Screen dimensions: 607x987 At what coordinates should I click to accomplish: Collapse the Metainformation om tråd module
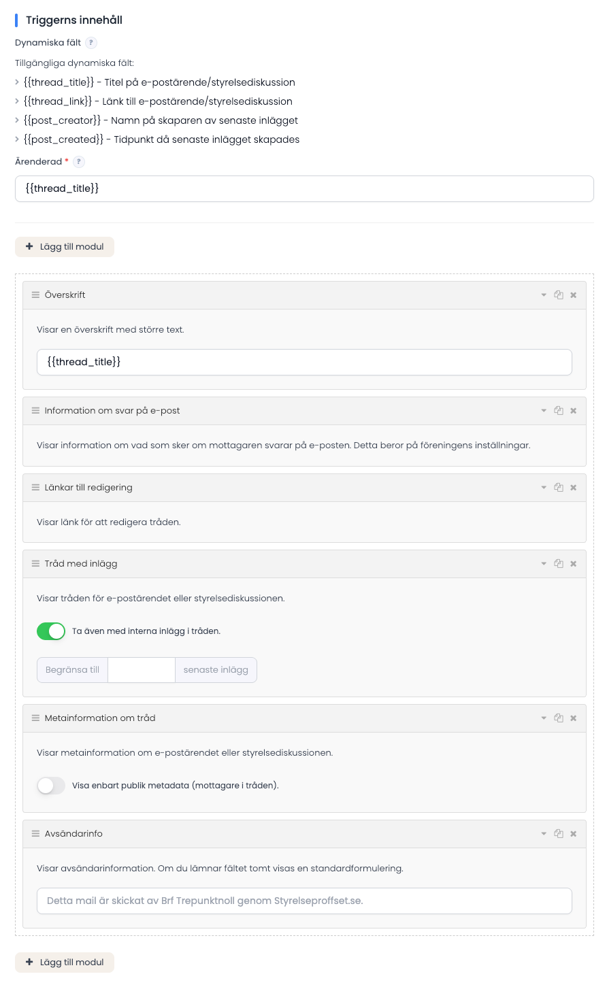(x=544, y=718)
